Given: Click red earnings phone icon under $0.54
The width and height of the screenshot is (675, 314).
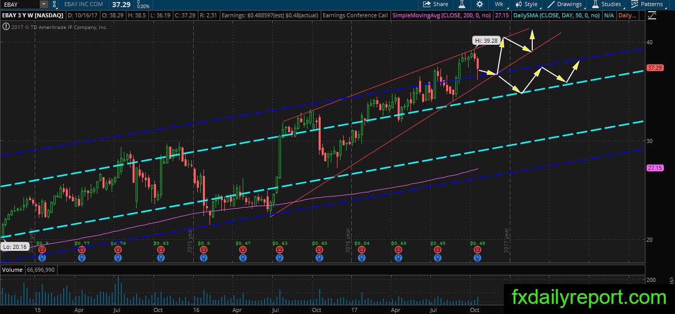Looking at the screenshot, I should pyautogui.click(x=361, y=250).
